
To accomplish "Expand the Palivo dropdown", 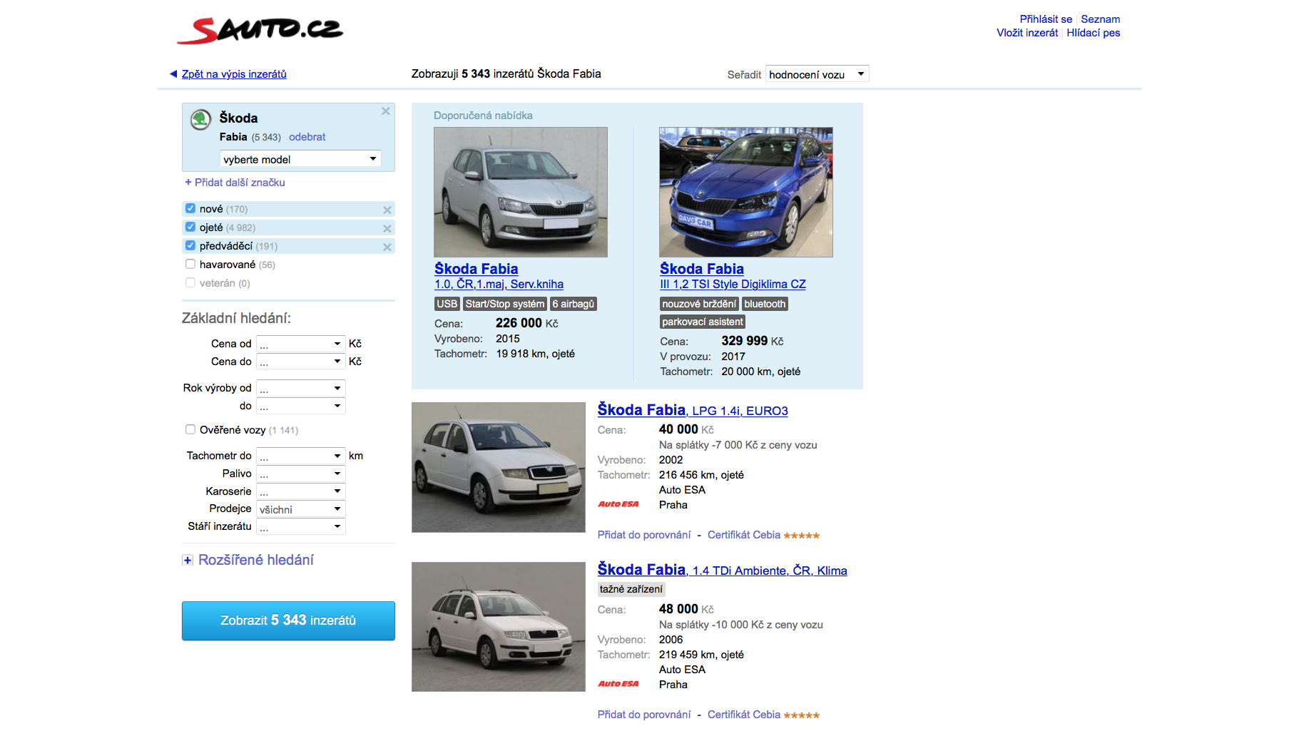I will [300, 474].
